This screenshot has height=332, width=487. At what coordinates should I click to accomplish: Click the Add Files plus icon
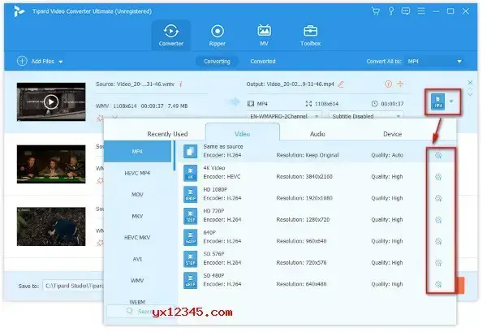(22, 61)
